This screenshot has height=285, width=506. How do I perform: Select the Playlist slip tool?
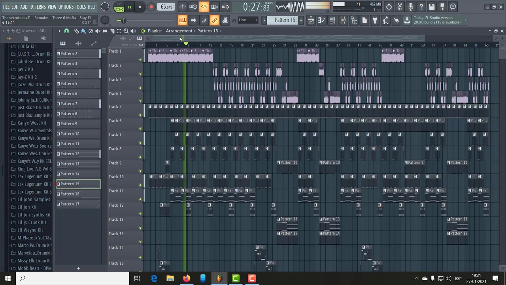(x=105, y=31)
